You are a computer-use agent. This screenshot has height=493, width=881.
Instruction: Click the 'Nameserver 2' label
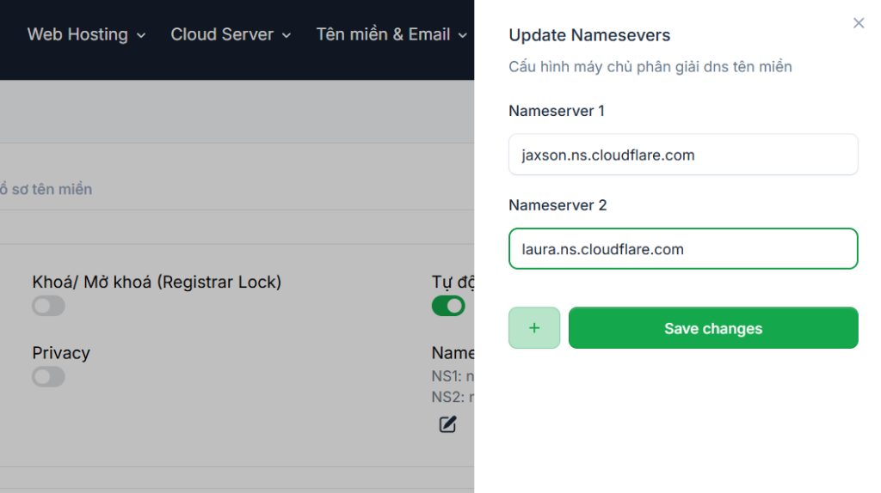click(558, 204)
